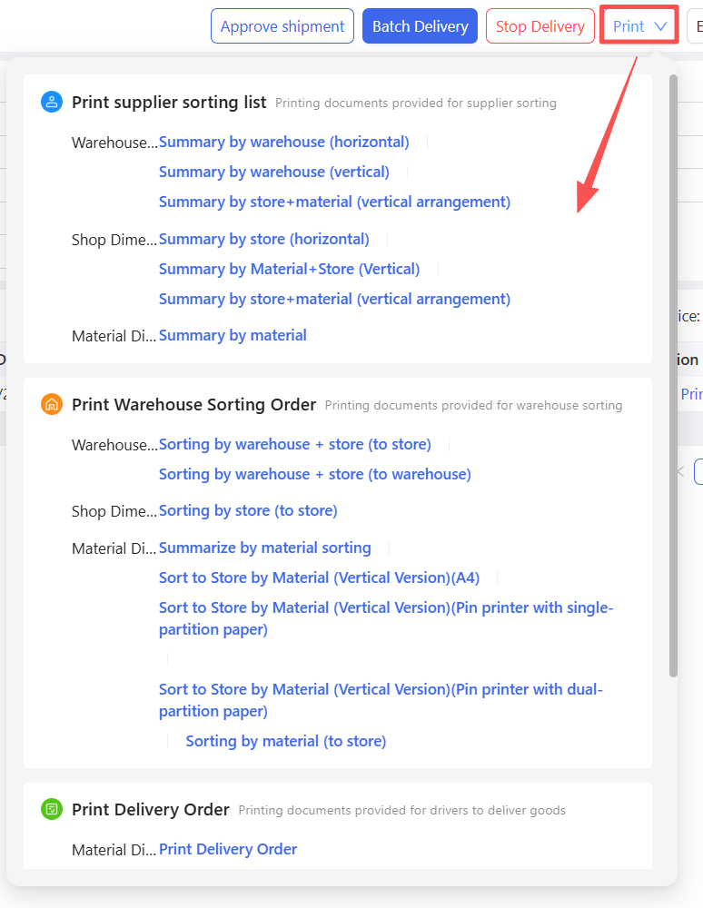Click the orange warehouse sorting order icon
The image size is (703, 908).
click(x=52, y=404)
